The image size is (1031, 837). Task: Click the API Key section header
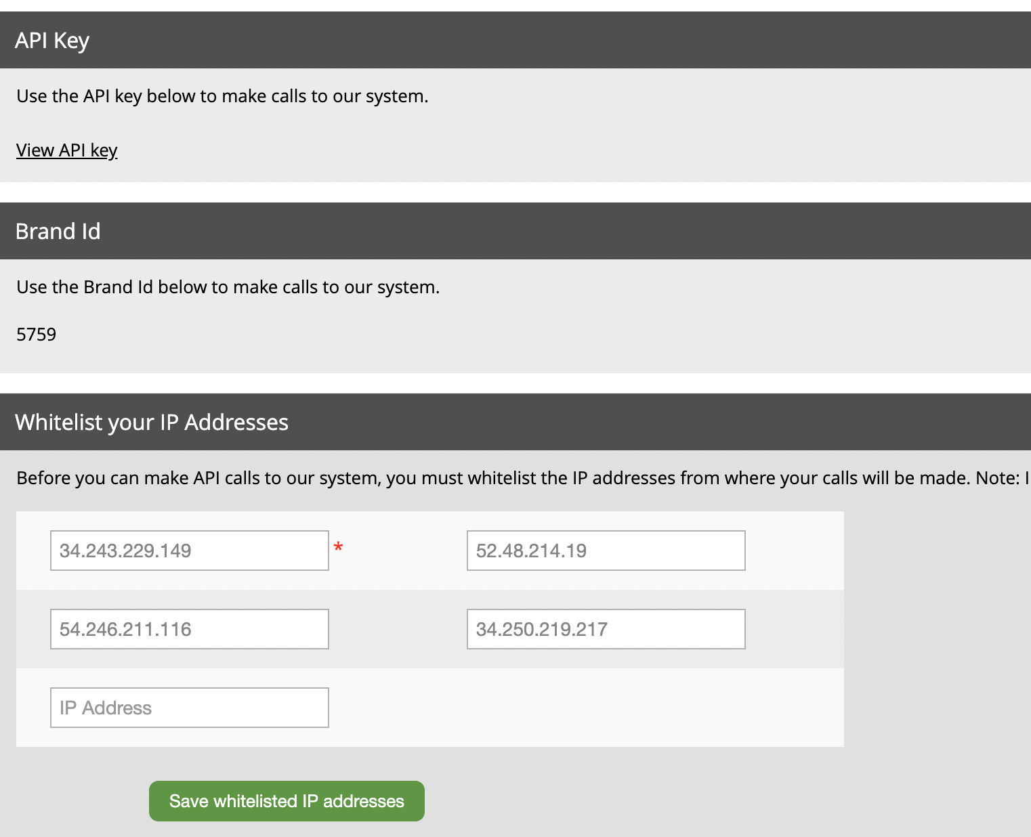[x=515, y=40]
